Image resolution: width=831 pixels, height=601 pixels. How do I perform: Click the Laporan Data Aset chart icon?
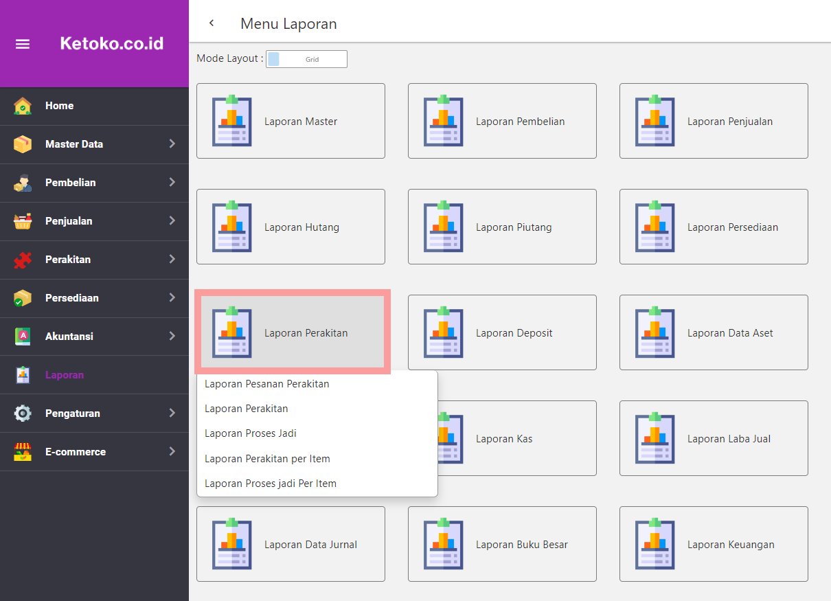(x=655, y=332)
